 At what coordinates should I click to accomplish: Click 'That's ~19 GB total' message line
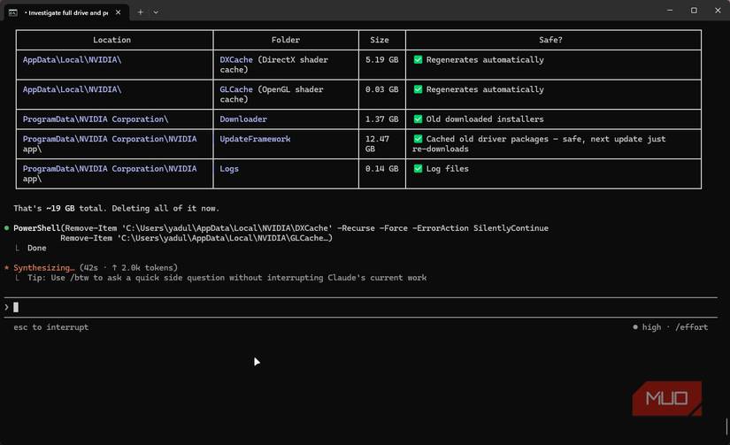click(117, 208)
